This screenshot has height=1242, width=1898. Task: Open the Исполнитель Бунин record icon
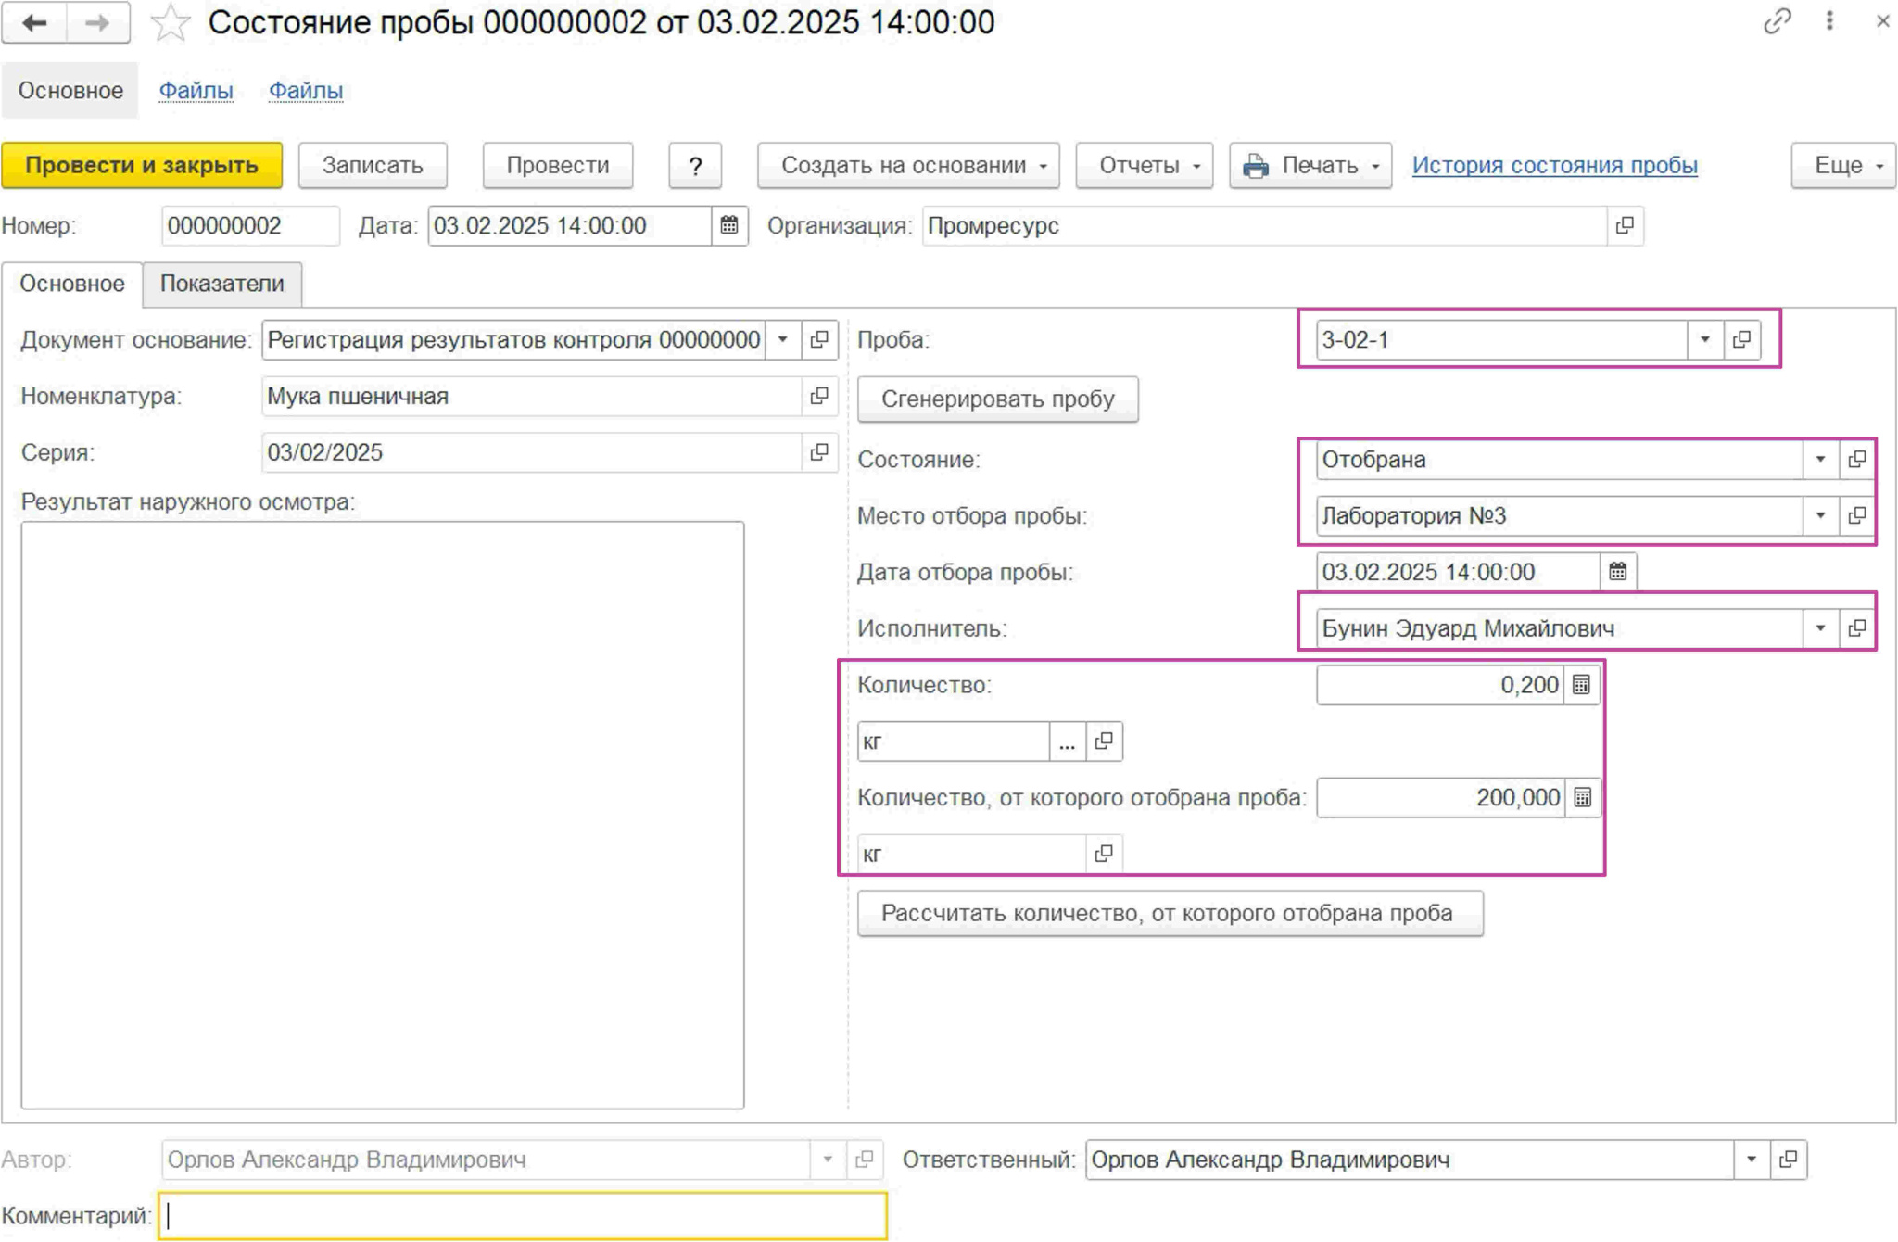coord(1856,628)
